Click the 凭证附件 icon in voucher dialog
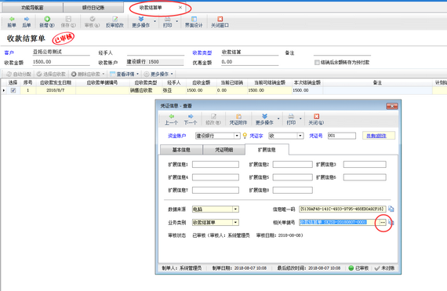Image resolution: width=447 pixels, height=291 pixels. [x=238, y=116]
